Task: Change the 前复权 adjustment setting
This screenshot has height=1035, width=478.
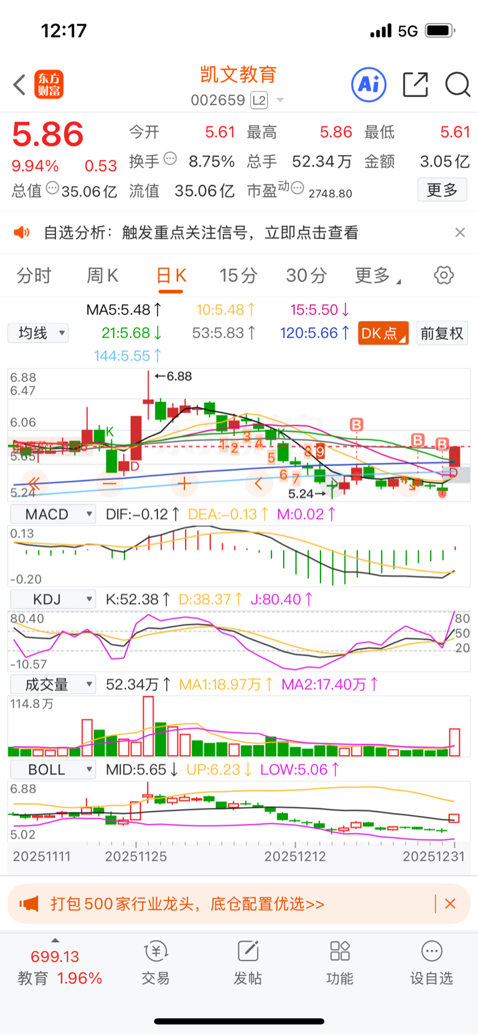Action: coord(442,333)
